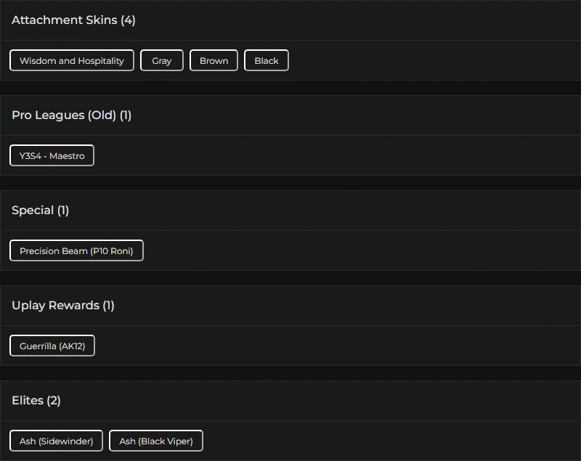
Task: Select the Guerrilla (AK12) reward tag
Action: point(52,346)
